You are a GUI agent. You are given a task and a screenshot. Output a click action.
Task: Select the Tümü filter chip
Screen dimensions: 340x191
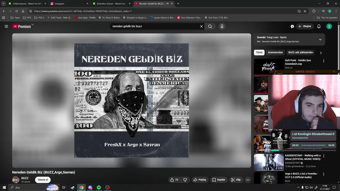pos(259,53)
